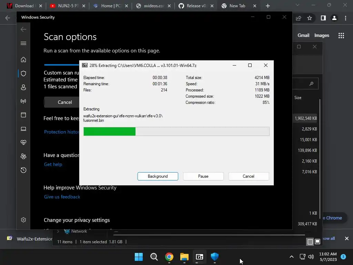The height and width of the screenshot is (265, 353).
Task: Toggle Chrome side panel icon
Action: [x=323, y=18]
